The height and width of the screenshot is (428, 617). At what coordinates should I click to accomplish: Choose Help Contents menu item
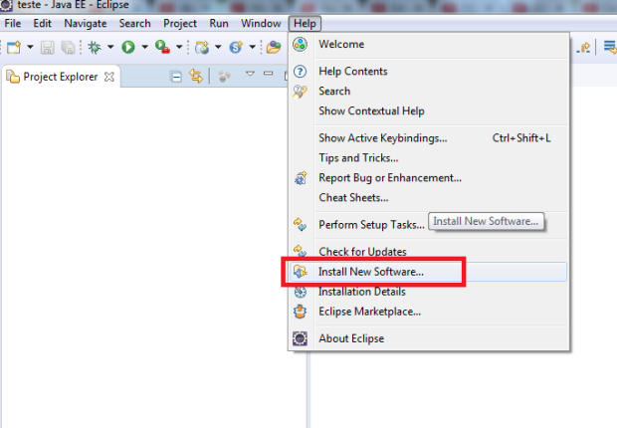pyautogui.click(x=429, y=72)
